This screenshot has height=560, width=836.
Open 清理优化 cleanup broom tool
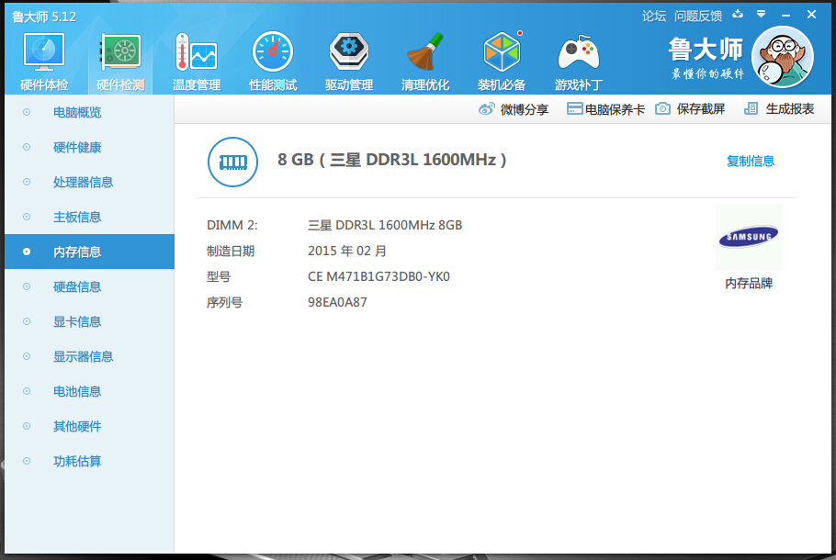point(425,52)
